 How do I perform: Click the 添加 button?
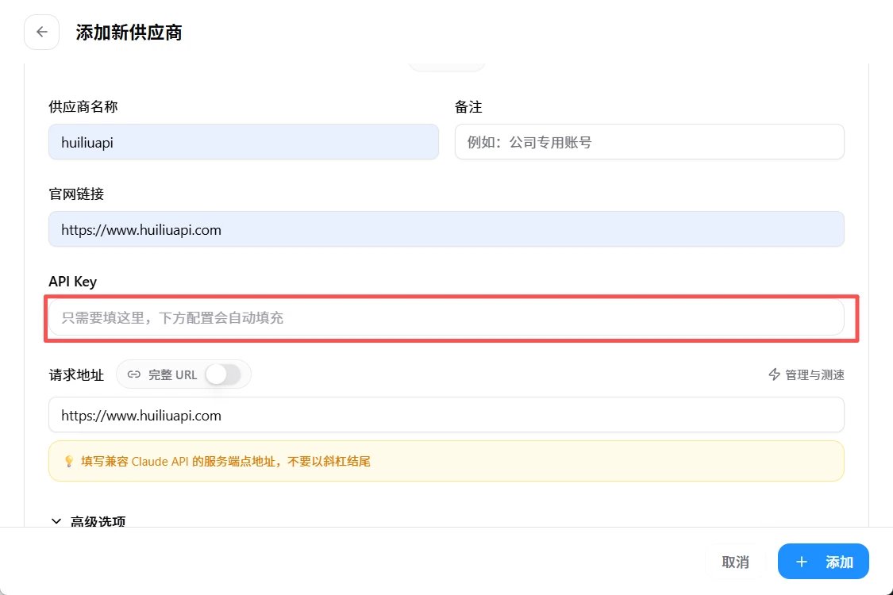(x=823, y=562)
